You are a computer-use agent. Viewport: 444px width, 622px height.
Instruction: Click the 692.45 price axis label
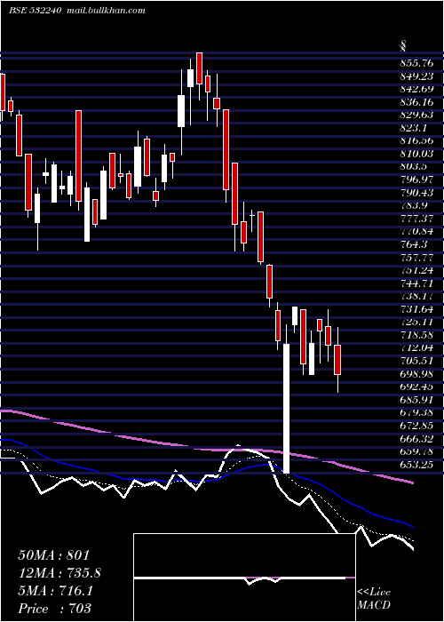pyautogui.click(x=416, y=387)
